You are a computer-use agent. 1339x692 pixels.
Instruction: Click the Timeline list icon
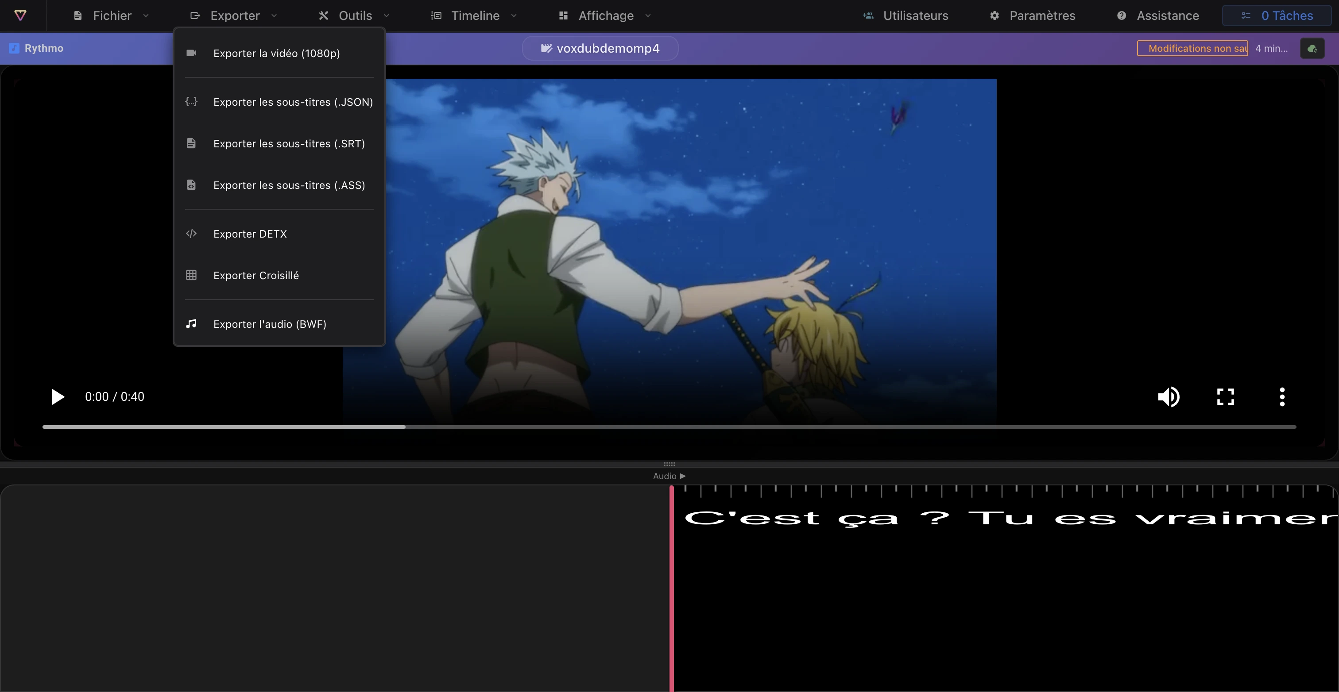pyautogui.click(x=436, y=15)
